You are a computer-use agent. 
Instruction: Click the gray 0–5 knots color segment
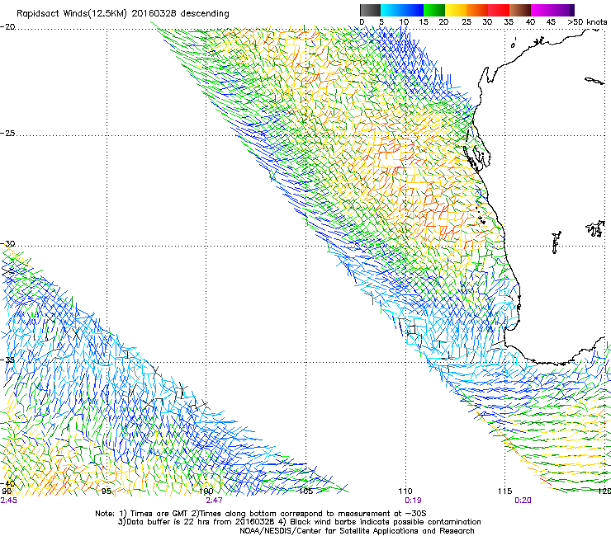(370, 10)
